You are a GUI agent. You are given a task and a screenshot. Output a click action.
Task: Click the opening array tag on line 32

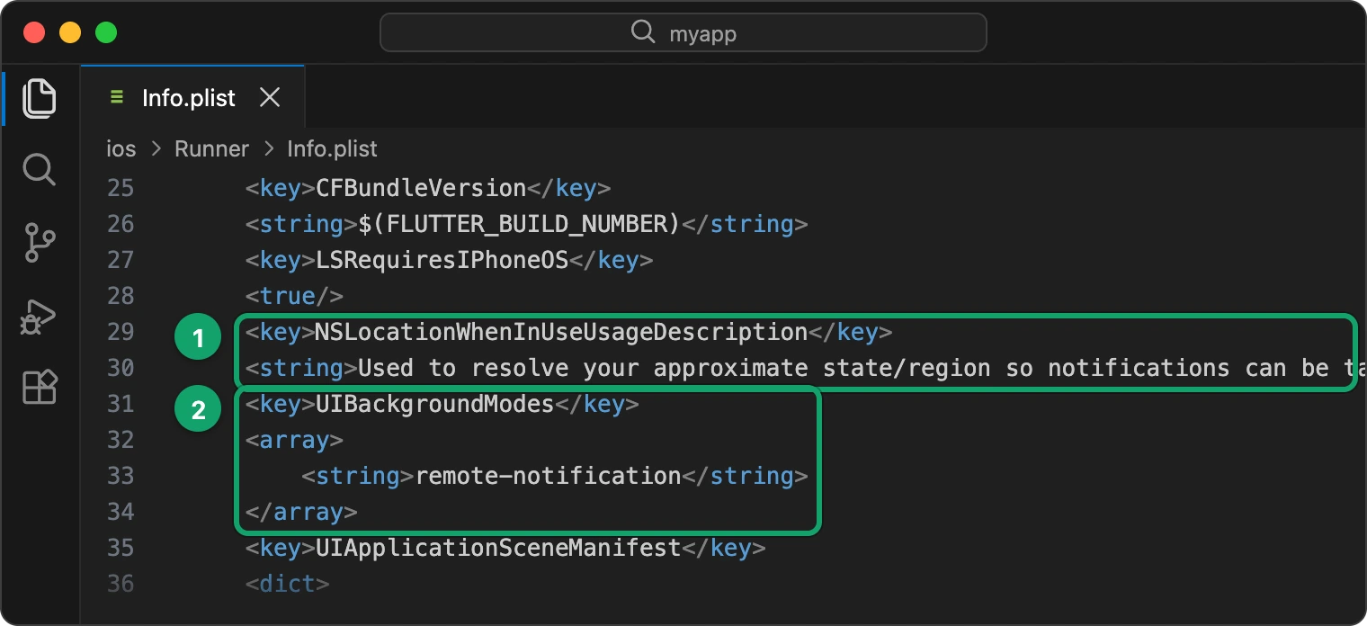click(294, 440)
